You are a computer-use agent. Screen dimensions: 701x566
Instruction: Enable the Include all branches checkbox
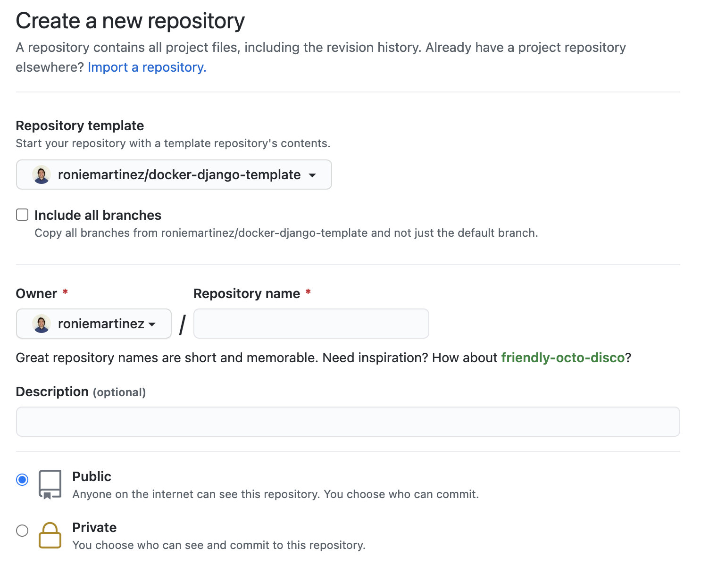click(22, 215)
